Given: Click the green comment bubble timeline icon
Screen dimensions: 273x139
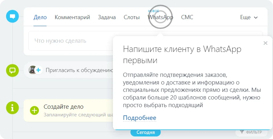Looking at the screenshot, I should pos(12,70).
